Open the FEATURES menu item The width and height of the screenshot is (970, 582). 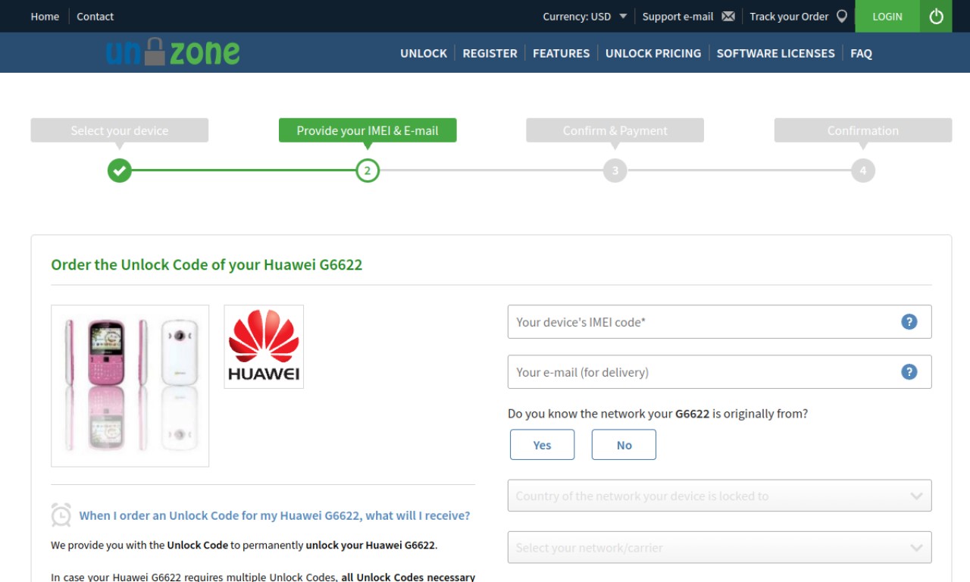[561, 53]
